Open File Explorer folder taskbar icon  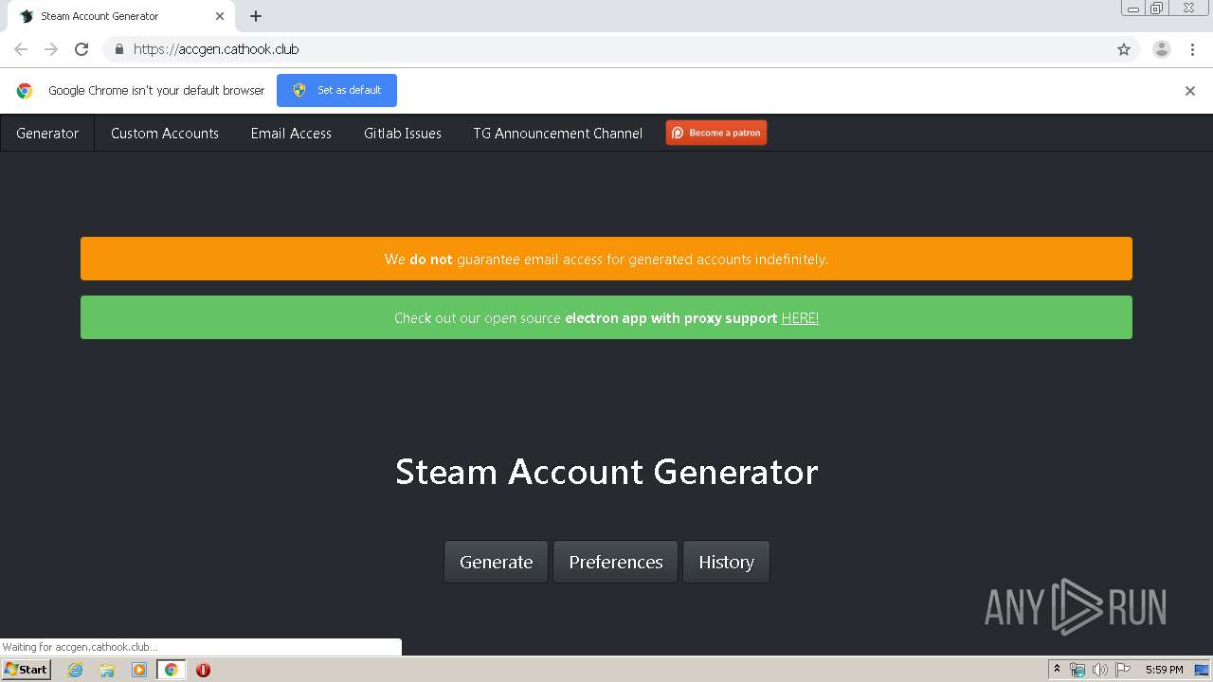[107, 670]
